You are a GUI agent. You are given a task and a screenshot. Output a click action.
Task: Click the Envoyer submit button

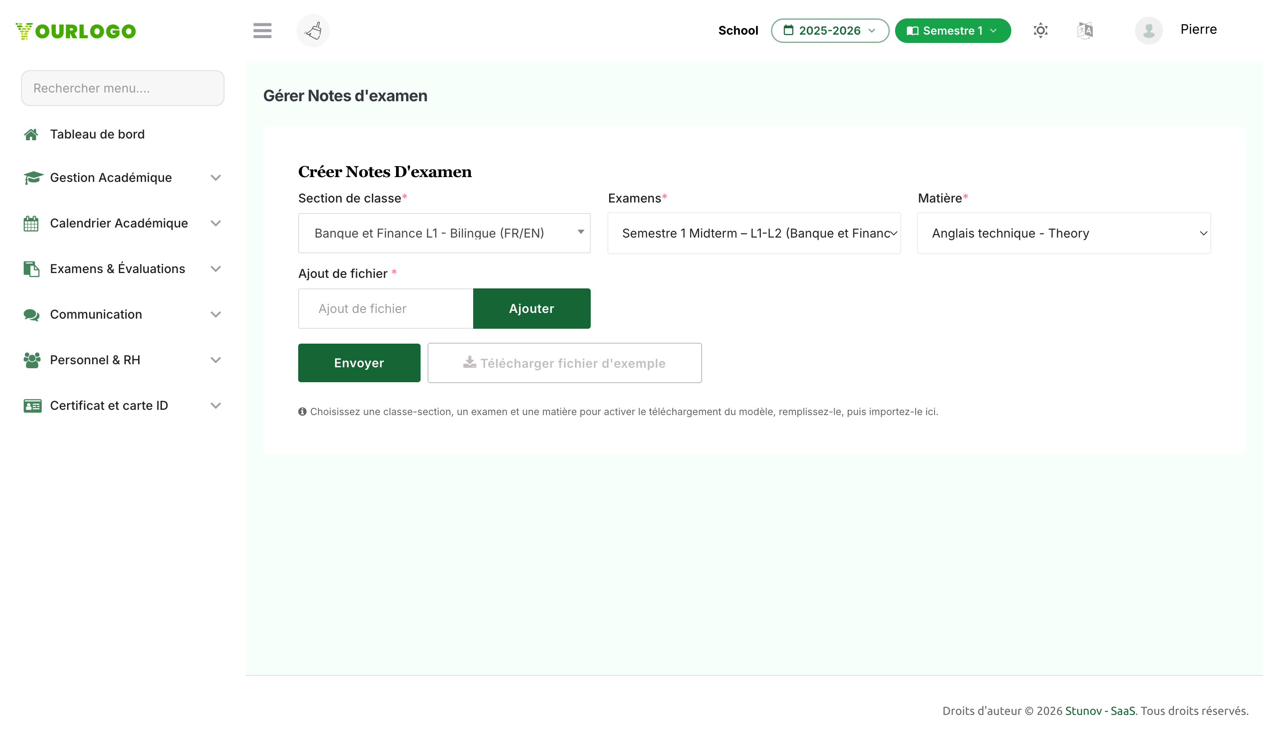pos(359,363)
